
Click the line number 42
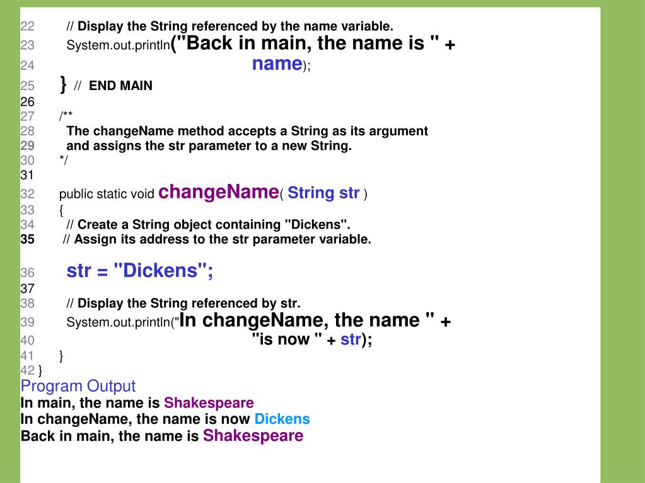pyautogui.click(x=28, y=371)
